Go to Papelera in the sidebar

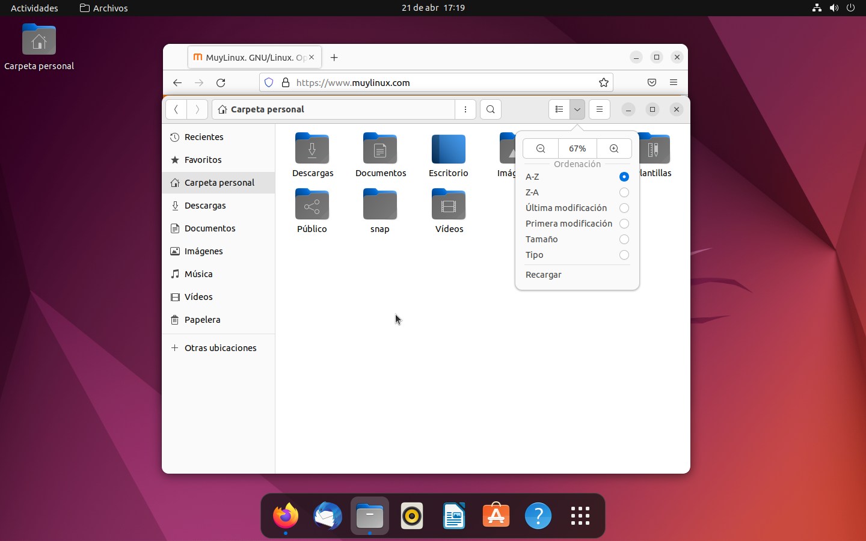(202, 320)
